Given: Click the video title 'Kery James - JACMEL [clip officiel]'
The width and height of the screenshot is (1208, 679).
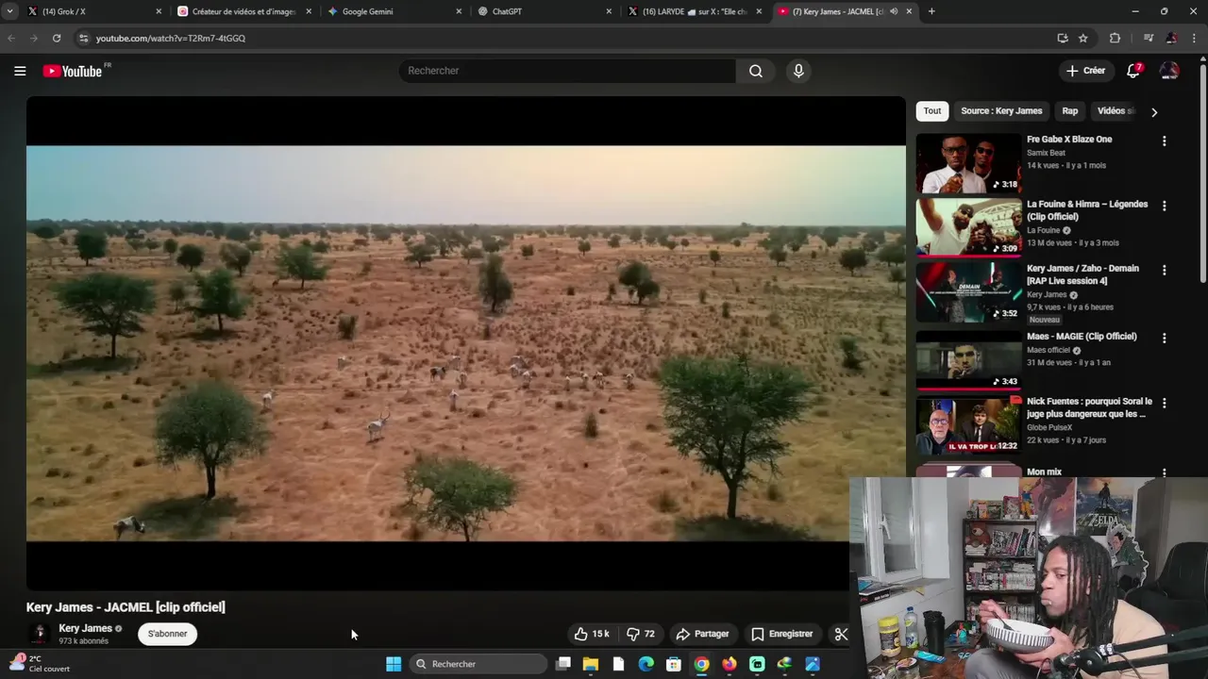Looking at the screenshot, I should (126, 607).
